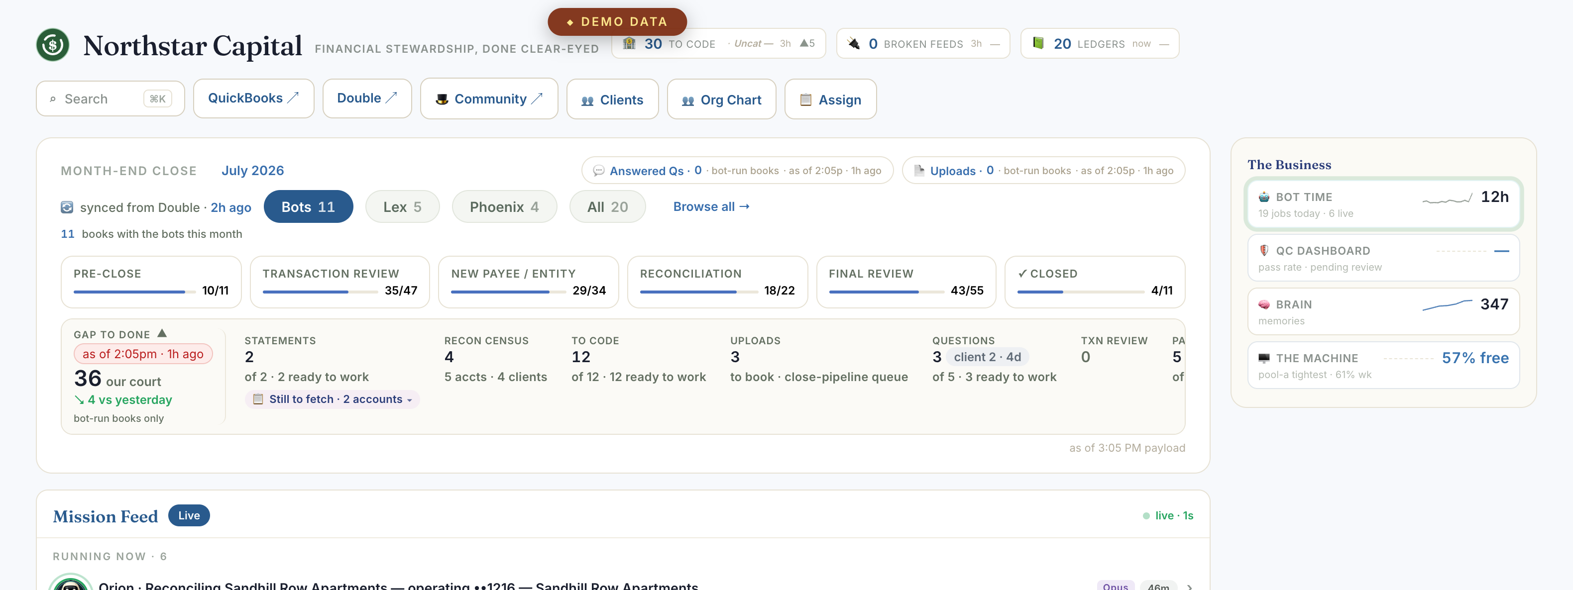Click the Transaction Review progress bar 35/47
The image size is (1573, 590).
pos(320,292)
